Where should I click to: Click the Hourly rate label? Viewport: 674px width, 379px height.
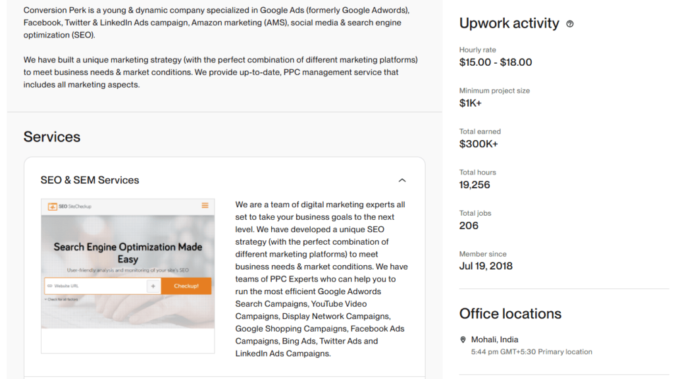[x=478, y=50]
